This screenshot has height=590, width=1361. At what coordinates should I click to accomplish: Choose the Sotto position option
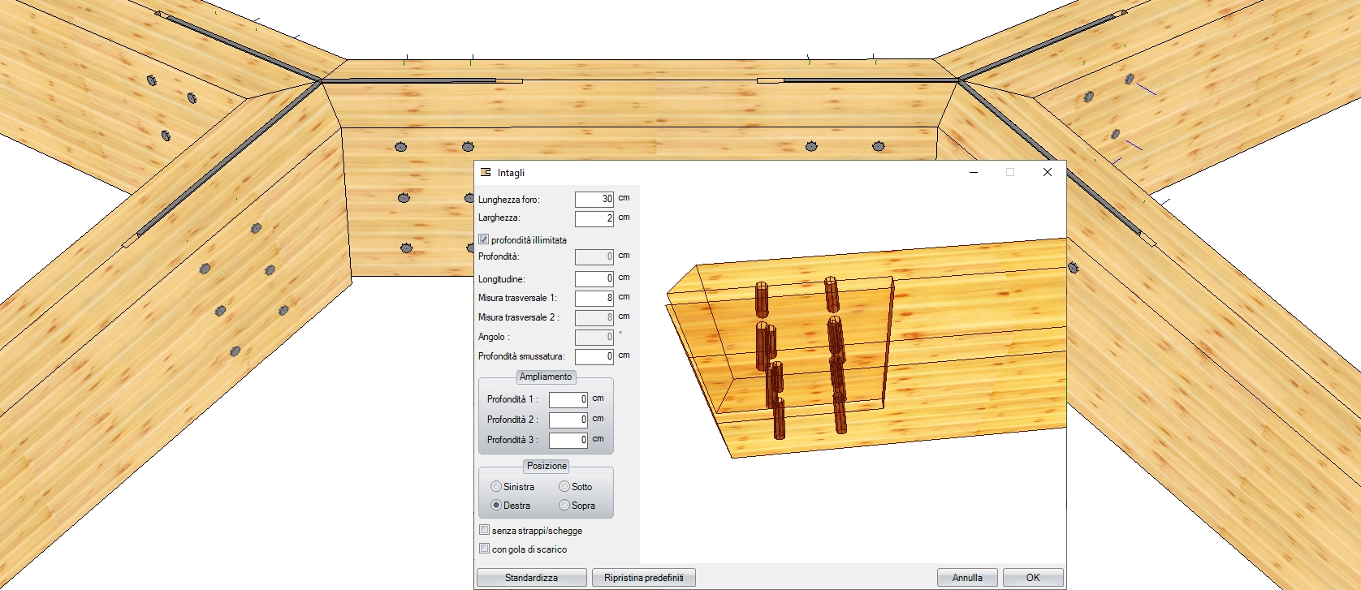click(564, 487)
